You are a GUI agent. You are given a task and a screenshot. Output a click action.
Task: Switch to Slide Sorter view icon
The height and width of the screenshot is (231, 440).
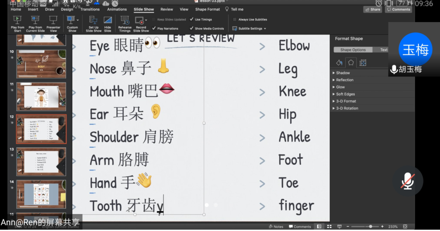(x=329, y=227)
